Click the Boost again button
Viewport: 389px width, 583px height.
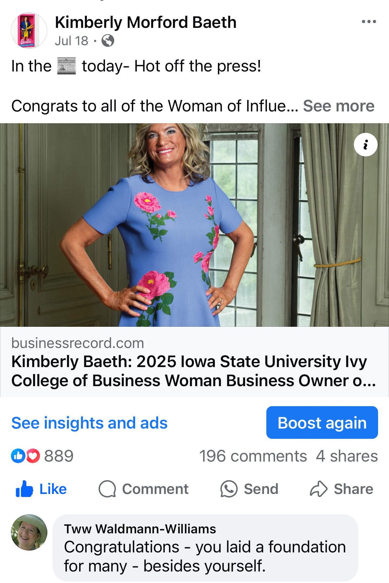[x=322, y=422]
